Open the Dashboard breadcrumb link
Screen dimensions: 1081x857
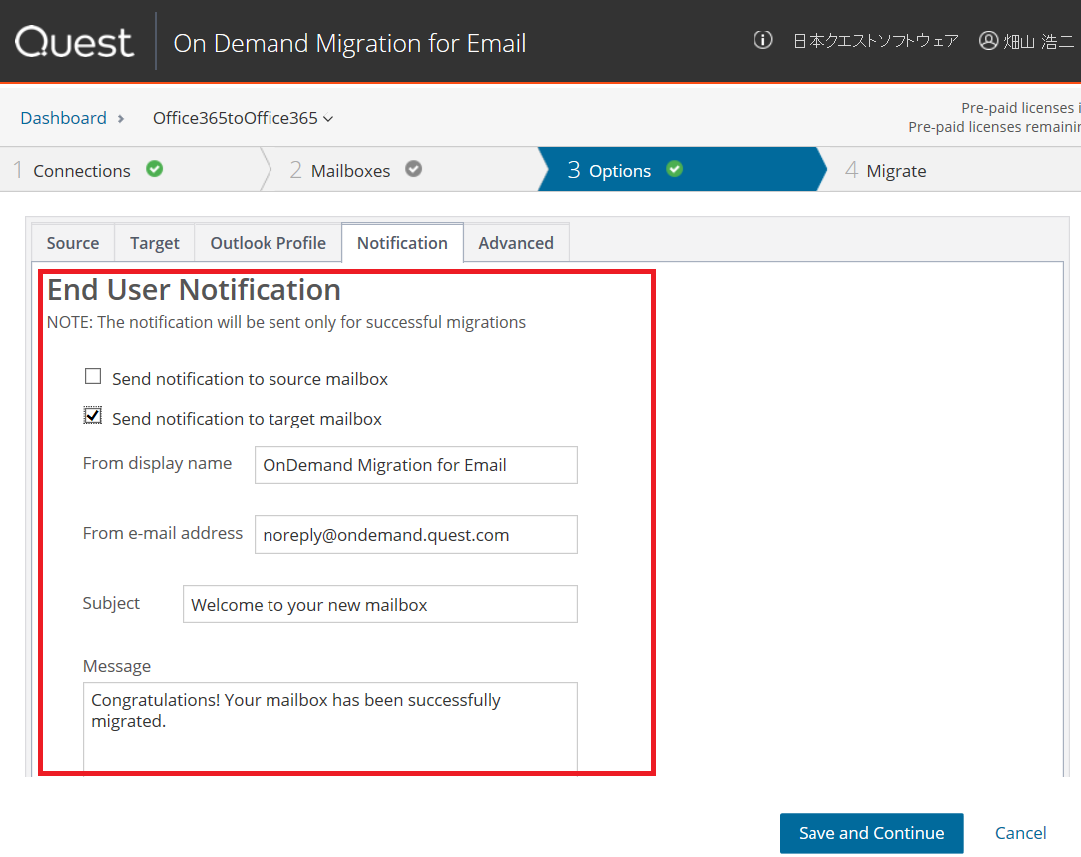[64, 118]
